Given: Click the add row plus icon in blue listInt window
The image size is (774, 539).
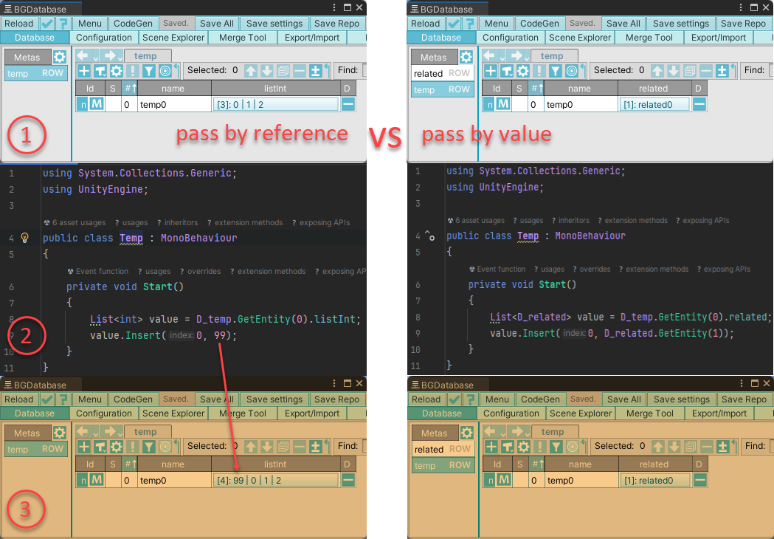Looking at the screenshot, I should [x=84, y=71].
